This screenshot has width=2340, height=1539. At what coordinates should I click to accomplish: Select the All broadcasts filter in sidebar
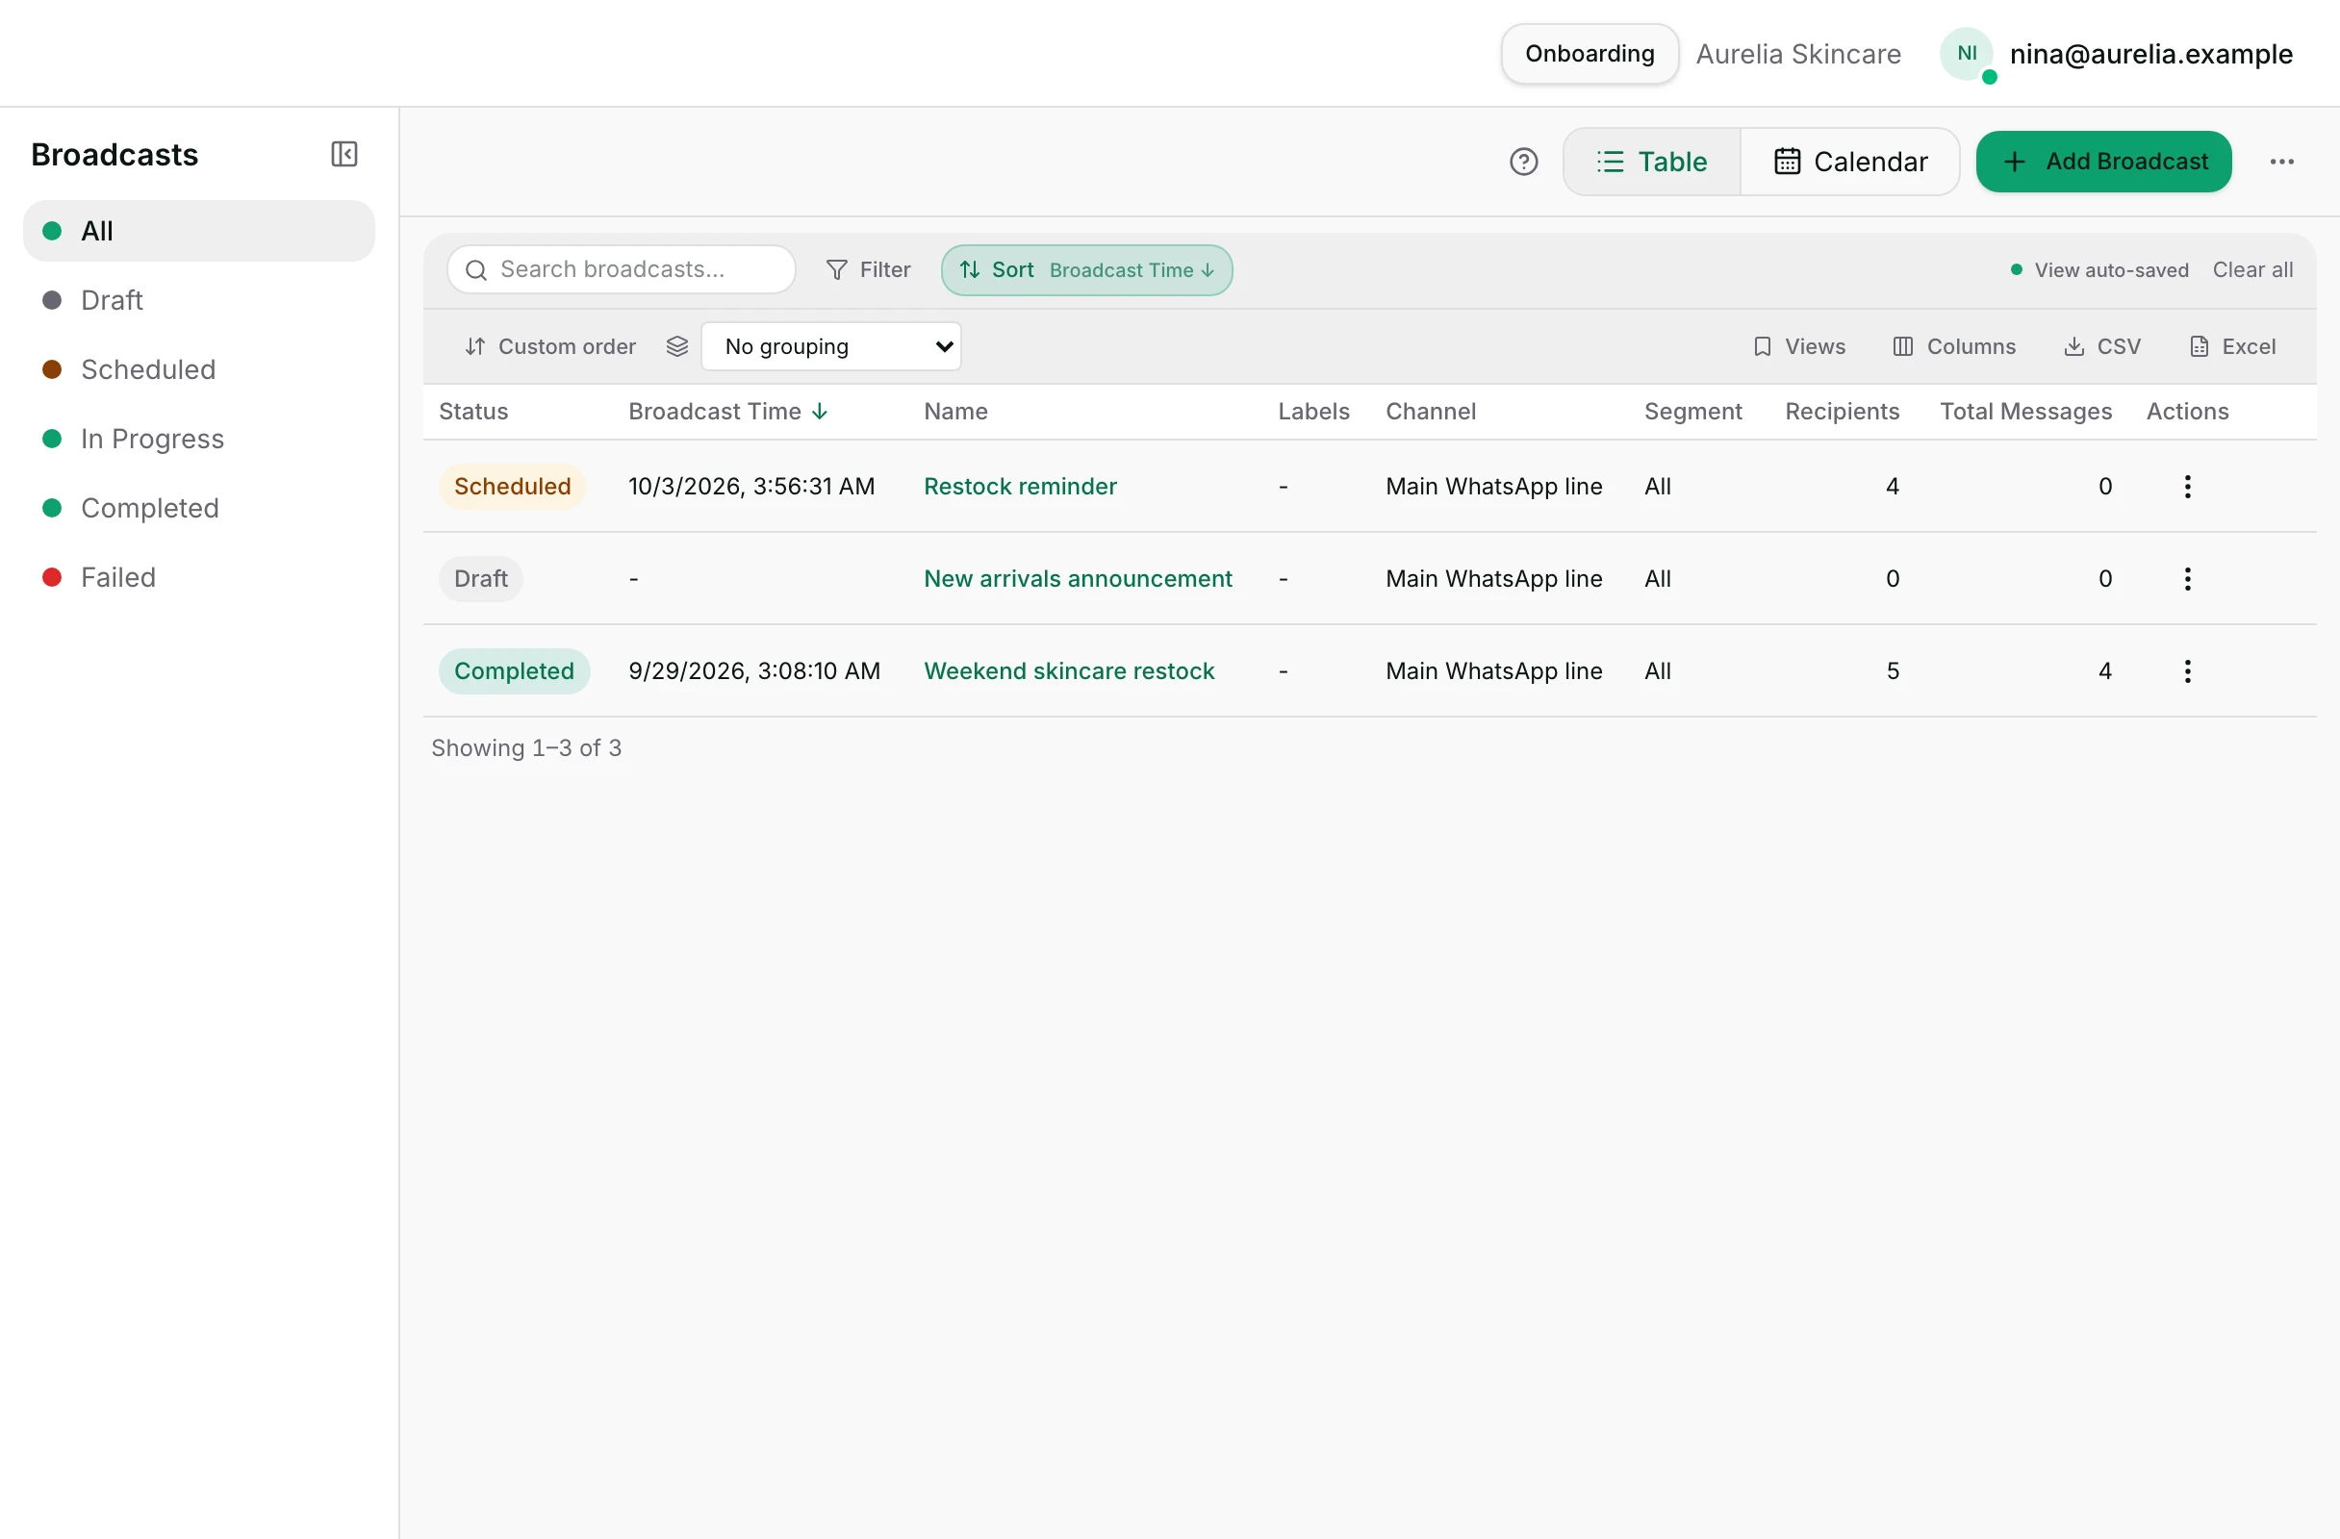click(x=198, y=231)
